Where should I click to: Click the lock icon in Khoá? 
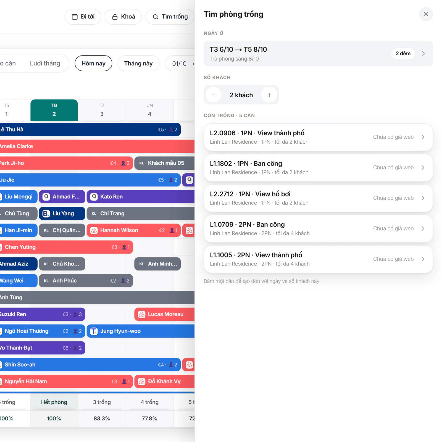(x=115, y=17)
